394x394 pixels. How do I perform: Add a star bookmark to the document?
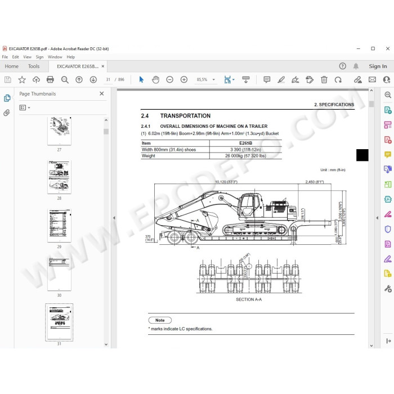point(22,80)
